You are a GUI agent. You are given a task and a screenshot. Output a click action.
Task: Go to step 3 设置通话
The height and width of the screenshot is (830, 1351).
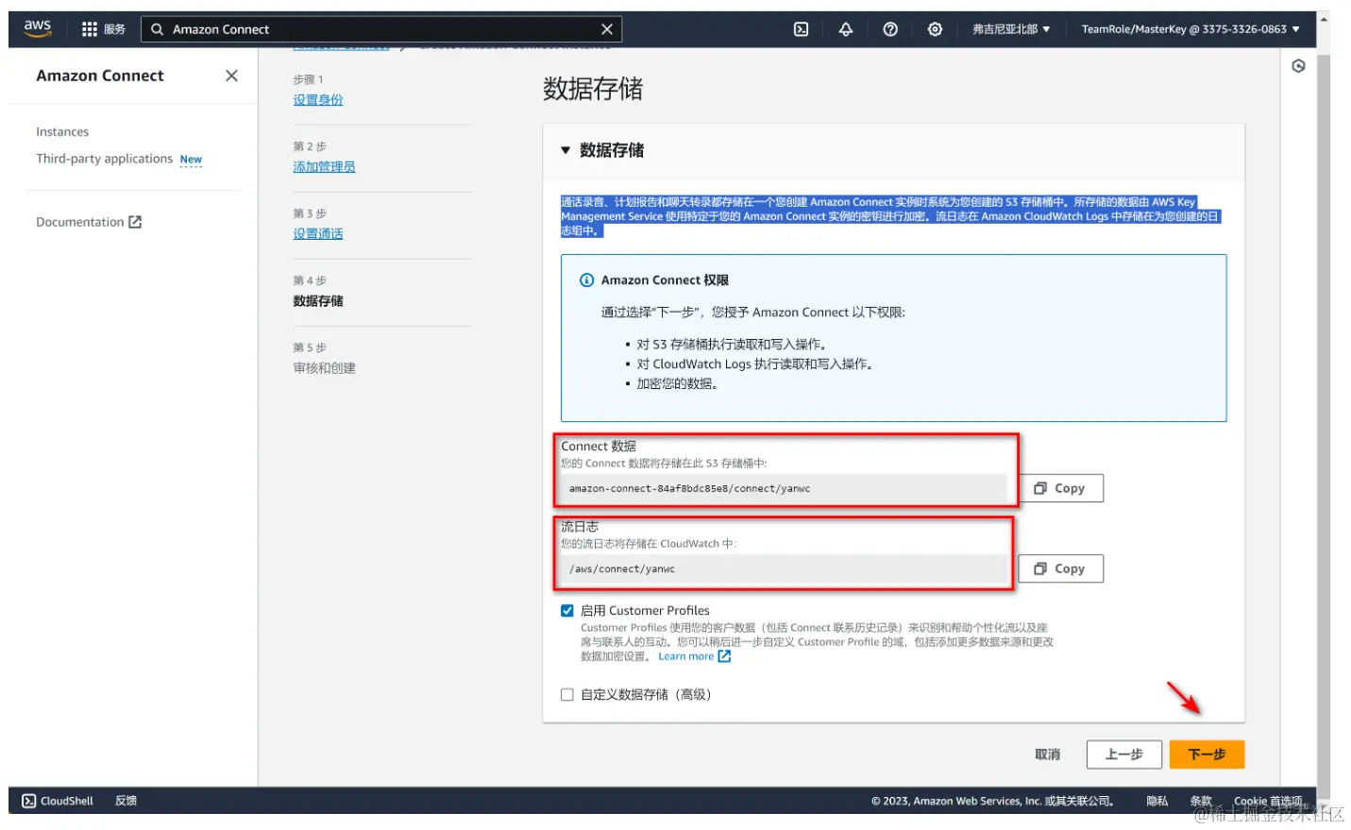(x=318, y=234)
